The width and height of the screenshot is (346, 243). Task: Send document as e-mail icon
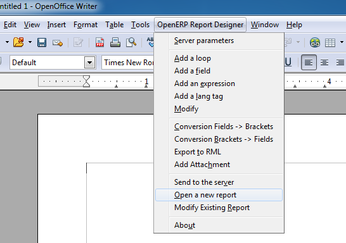tap(58, 42)
